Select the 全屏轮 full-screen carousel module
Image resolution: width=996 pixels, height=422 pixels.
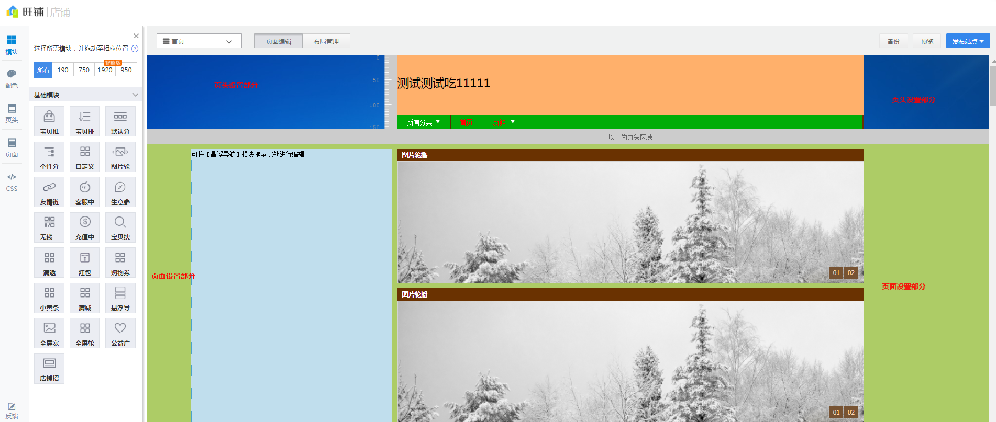85,333
